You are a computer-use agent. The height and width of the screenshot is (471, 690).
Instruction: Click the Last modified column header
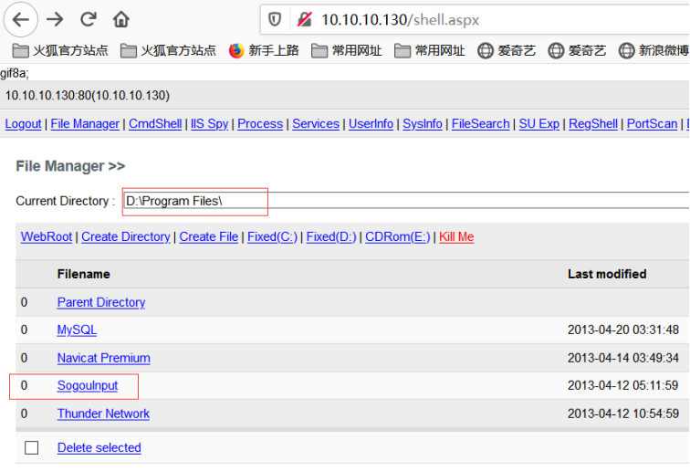click(x=607, y=274)
